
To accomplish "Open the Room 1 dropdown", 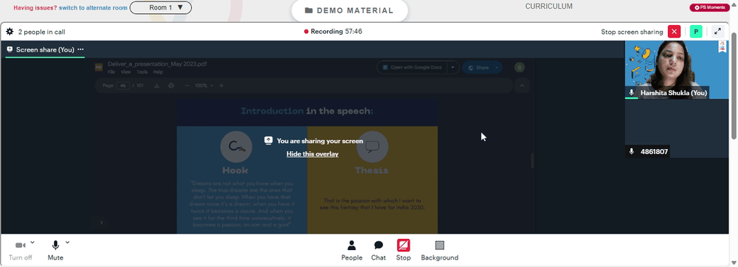I will coord(160,7).
